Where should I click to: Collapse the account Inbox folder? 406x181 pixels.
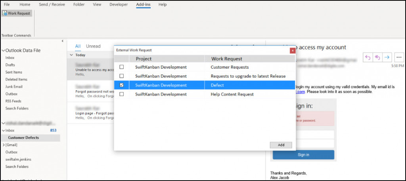point(3,131)
